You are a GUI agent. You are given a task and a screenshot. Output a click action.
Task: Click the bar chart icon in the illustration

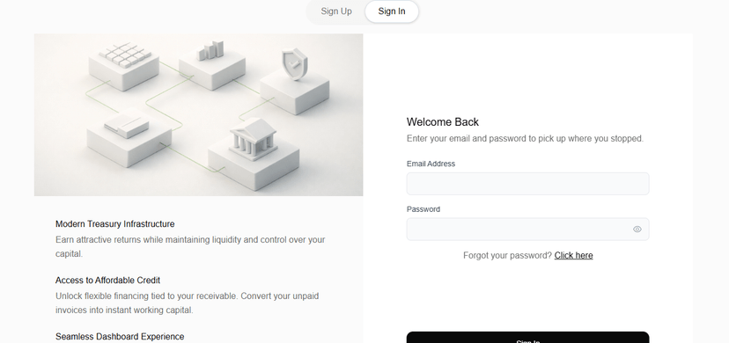click(x=210, y=51)
